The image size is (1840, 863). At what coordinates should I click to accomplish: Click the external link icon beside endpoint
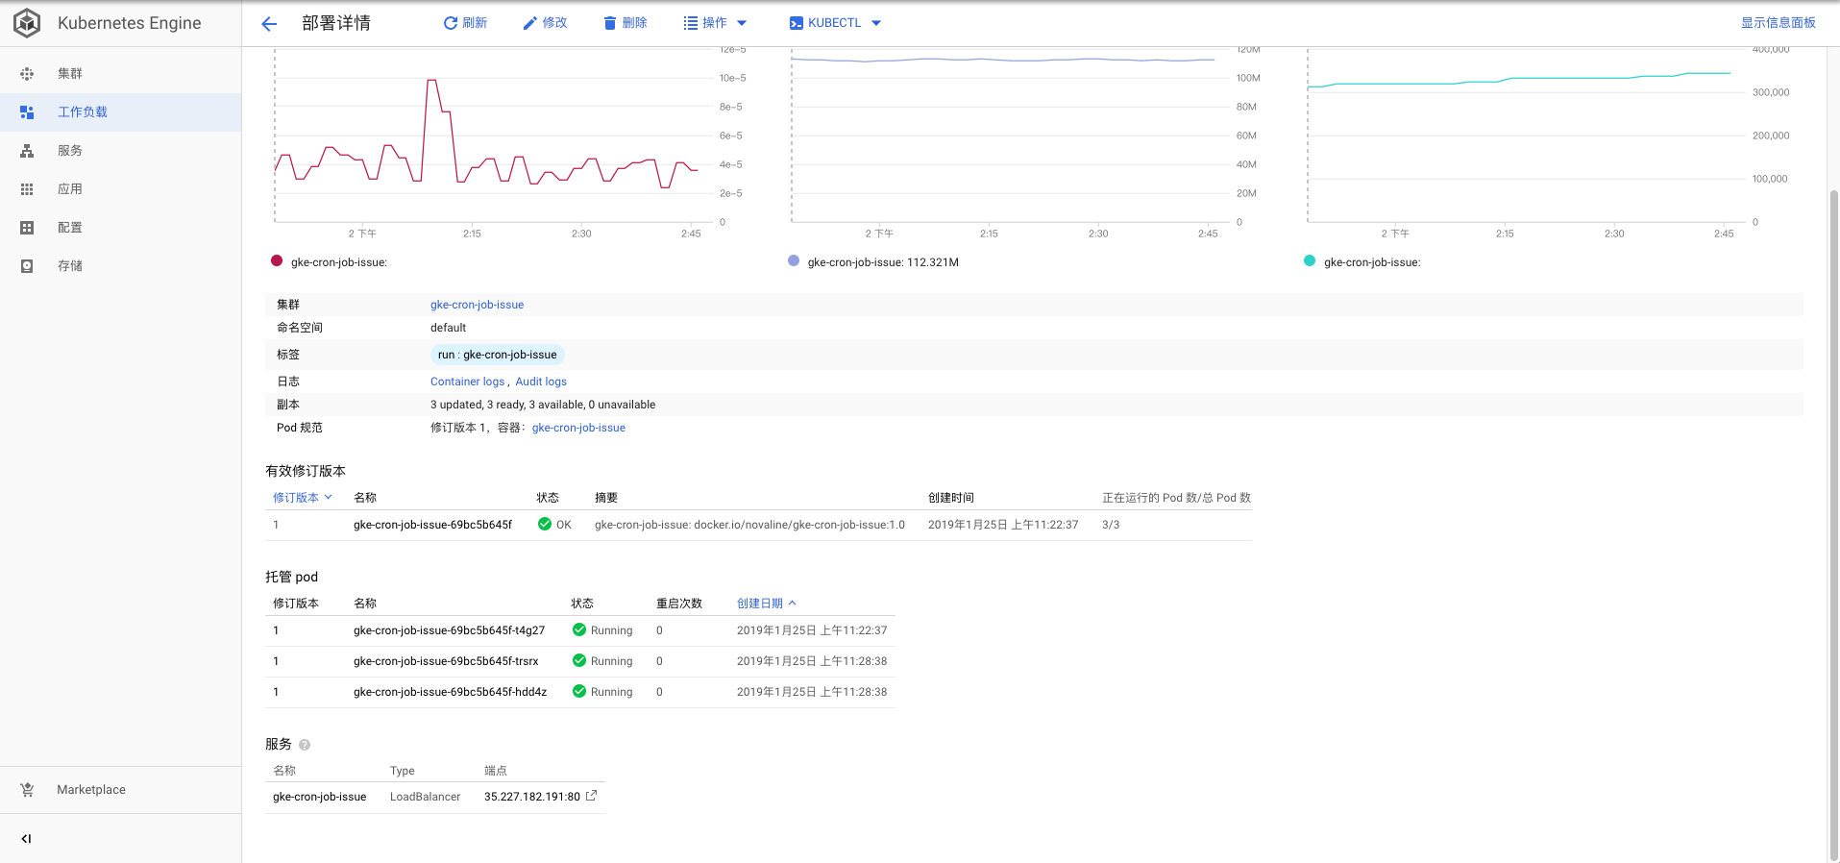(591, 796)
